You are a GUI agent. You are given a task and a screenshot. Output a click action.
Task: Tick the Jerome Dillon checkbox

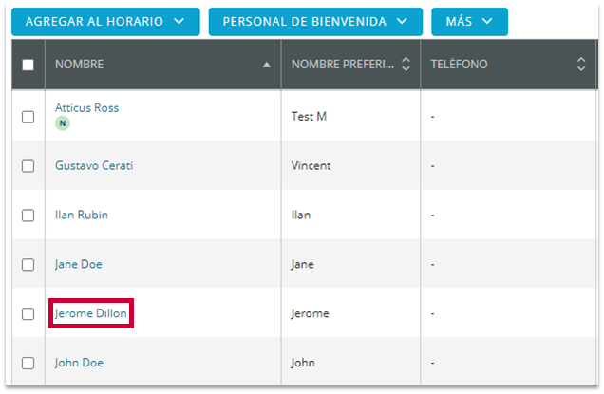pos(28,314)
